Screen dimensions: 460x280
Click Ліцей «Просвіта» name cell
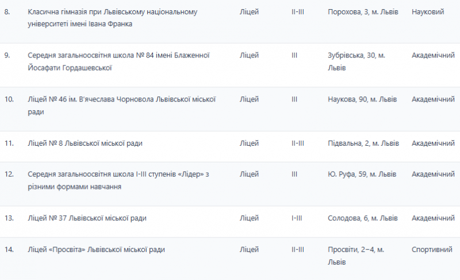[97, 249]
